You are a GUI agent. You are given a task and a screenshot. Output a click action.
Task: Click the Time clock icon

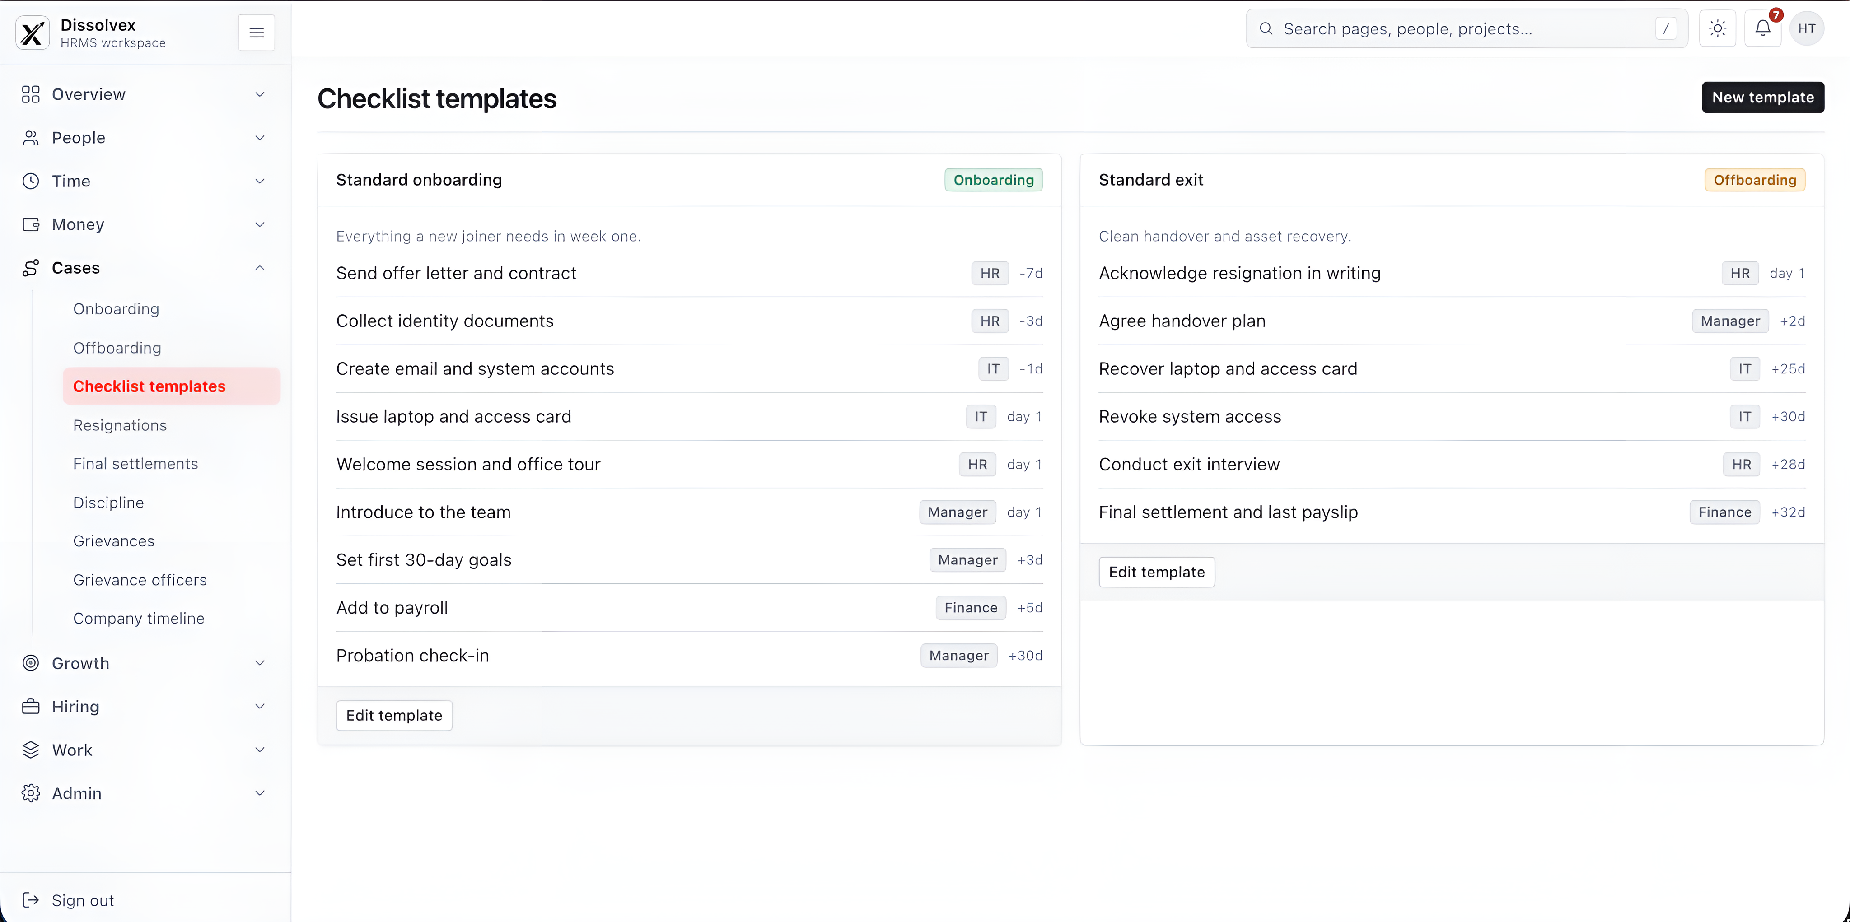[31, 181]
